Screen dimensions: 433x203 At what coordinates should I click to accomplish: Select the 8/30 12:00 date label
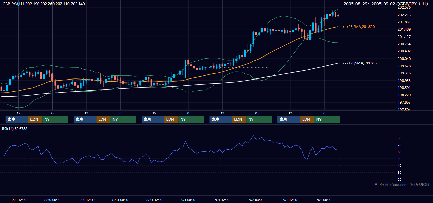(x=86, y=200)
